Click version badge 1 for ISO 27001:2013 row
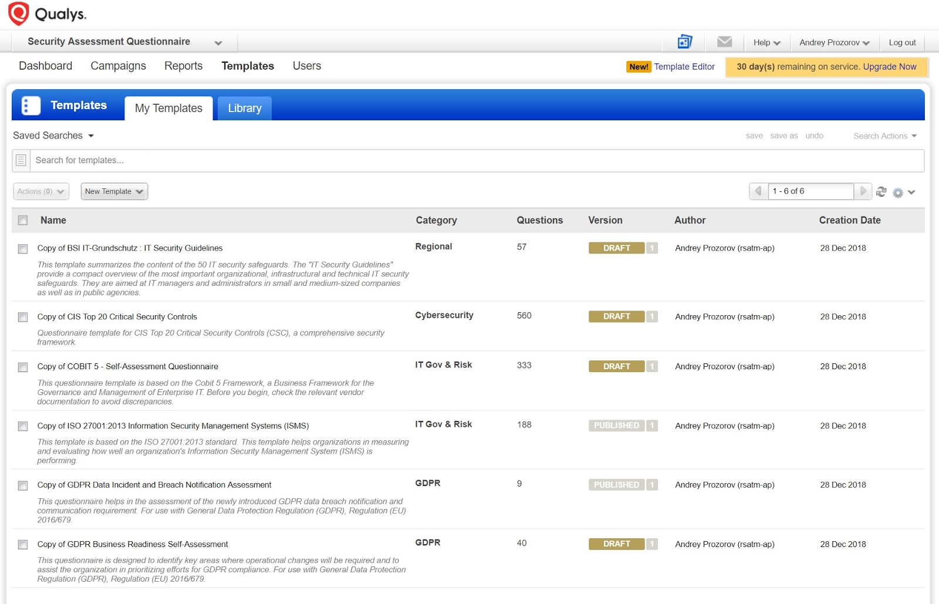This screenshot has height=604, width=939. [652, 426]
